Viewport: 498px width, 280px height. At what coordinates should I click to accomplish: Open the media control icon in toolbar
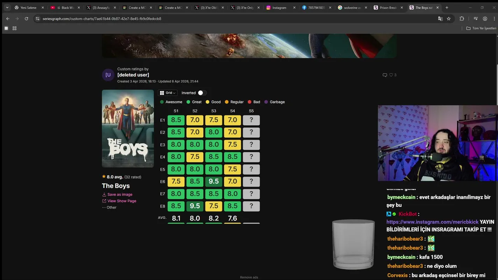click(475, 19)
